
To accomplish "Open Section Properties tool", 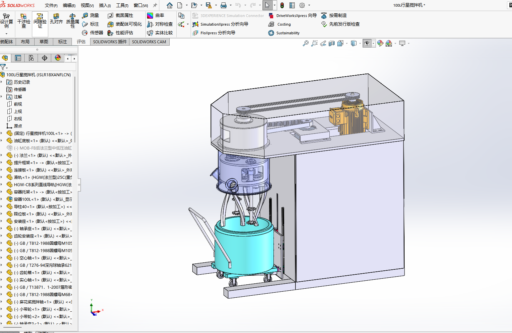I will 120,15.
